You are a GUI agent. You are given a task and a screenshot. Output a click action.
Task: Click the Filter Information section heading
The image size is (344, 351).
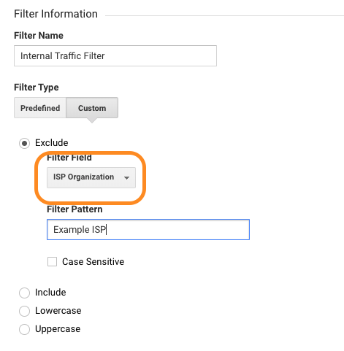click(x=56, y=14)
